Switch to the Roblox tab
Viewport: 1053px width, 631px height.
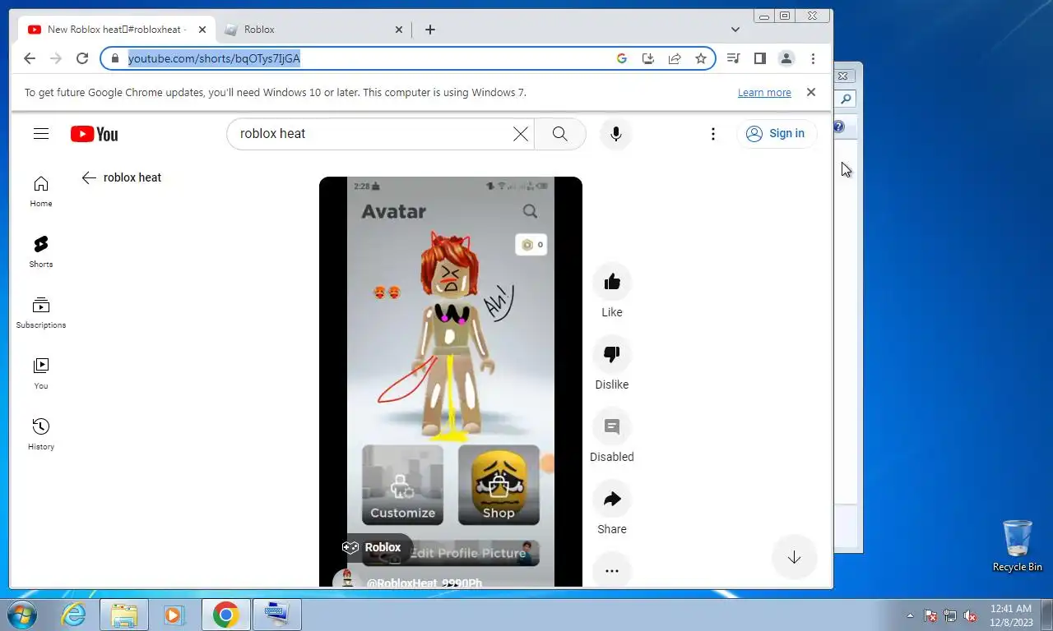pos(313,30)
